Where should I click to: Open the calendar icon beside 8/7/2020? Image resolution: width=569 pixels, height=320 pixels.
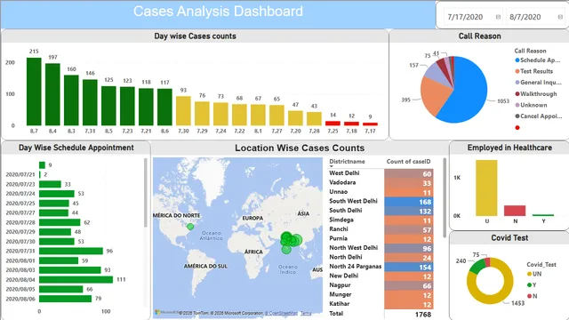(x=560, y=17)
